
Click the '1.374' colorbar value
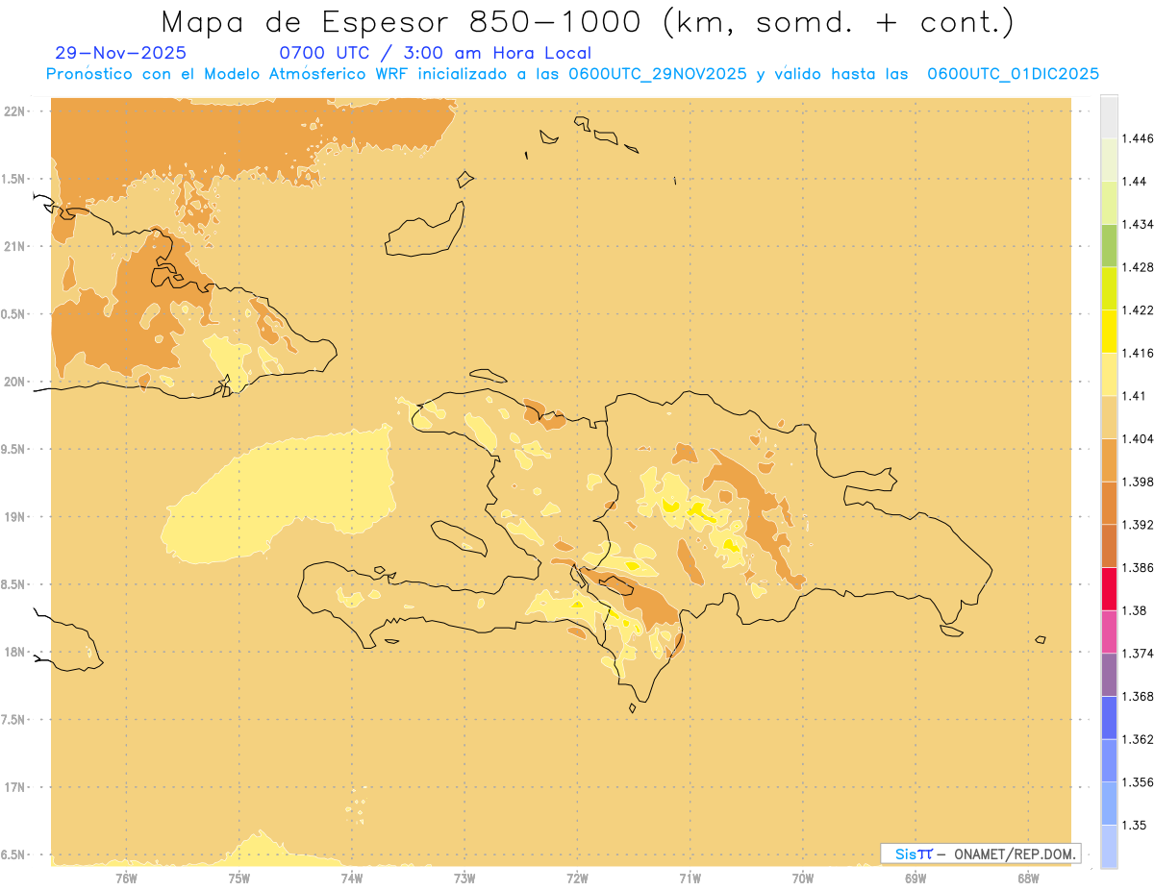coord(1138,654)
